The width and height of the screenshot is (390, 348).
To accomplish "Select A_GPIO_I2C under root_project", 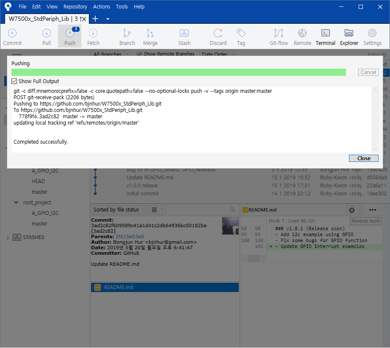I will (x=45, y=213).
